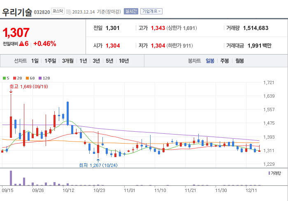Click the stock code 032820
This screenshot has height=201, width=288.
(x=42, y=12)
